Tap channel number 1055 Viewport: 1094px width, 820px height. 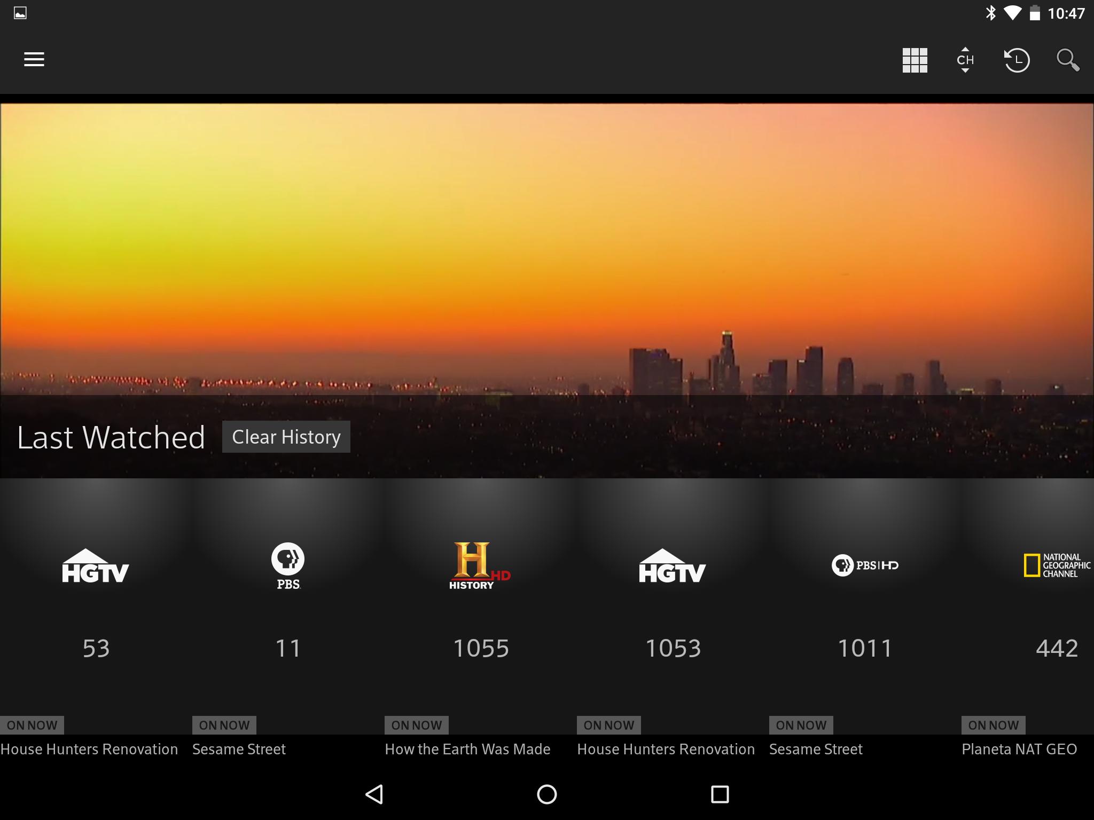point(481,648)
